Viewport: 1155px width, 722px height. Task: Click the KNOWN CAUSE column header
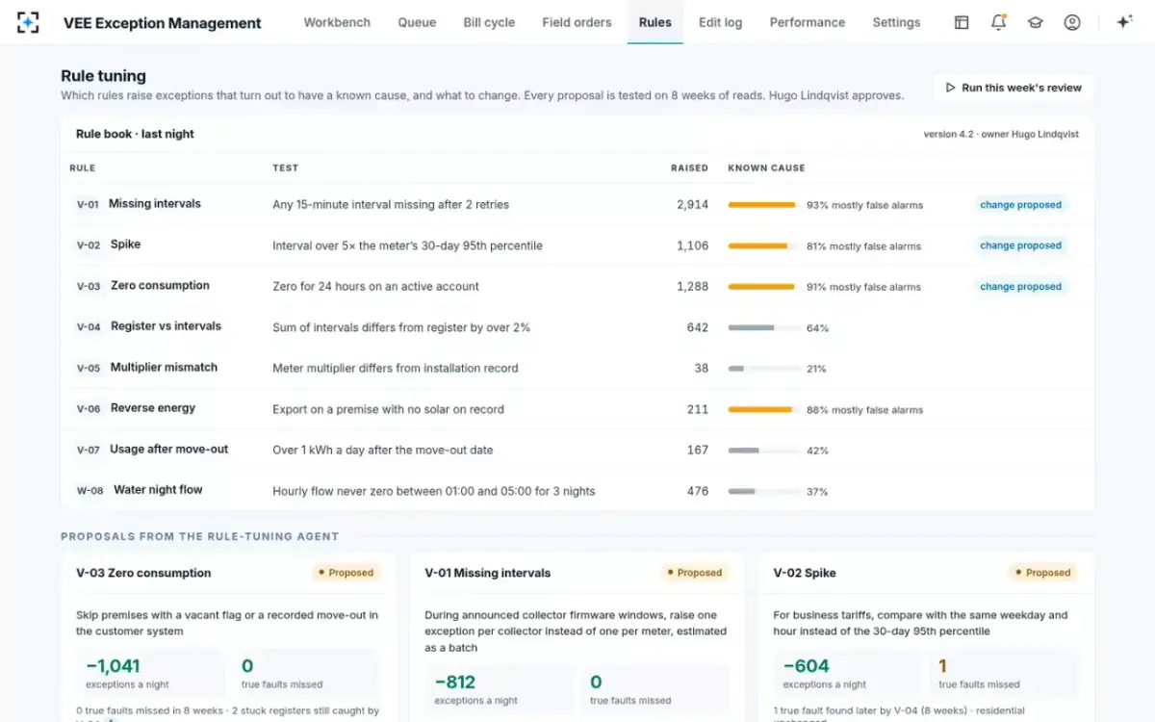coord(766,168)
